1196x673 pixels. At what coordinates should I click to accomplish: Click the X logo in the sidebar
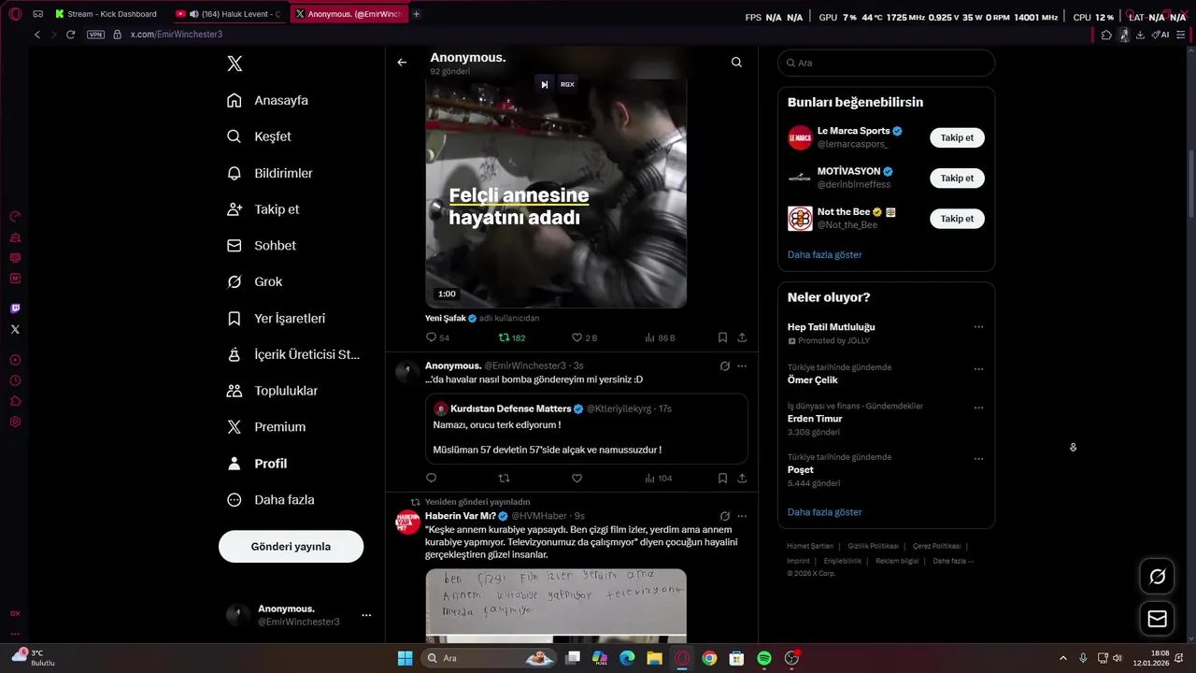tap(235, 64)
